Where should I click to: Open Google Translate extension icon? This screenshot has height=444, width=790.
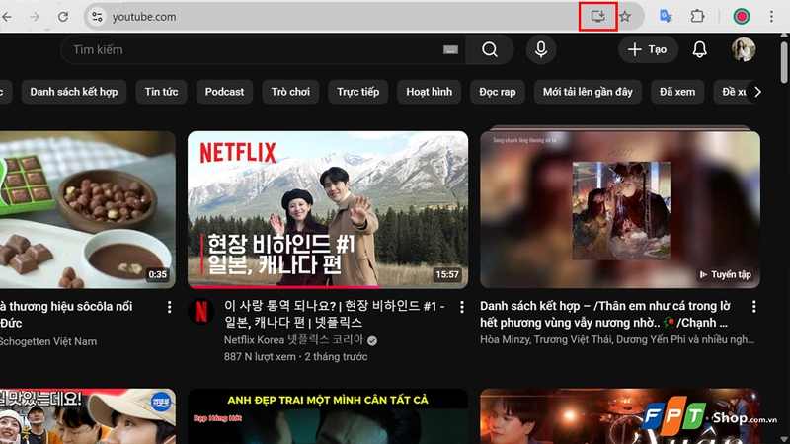(x=666, y=16)
